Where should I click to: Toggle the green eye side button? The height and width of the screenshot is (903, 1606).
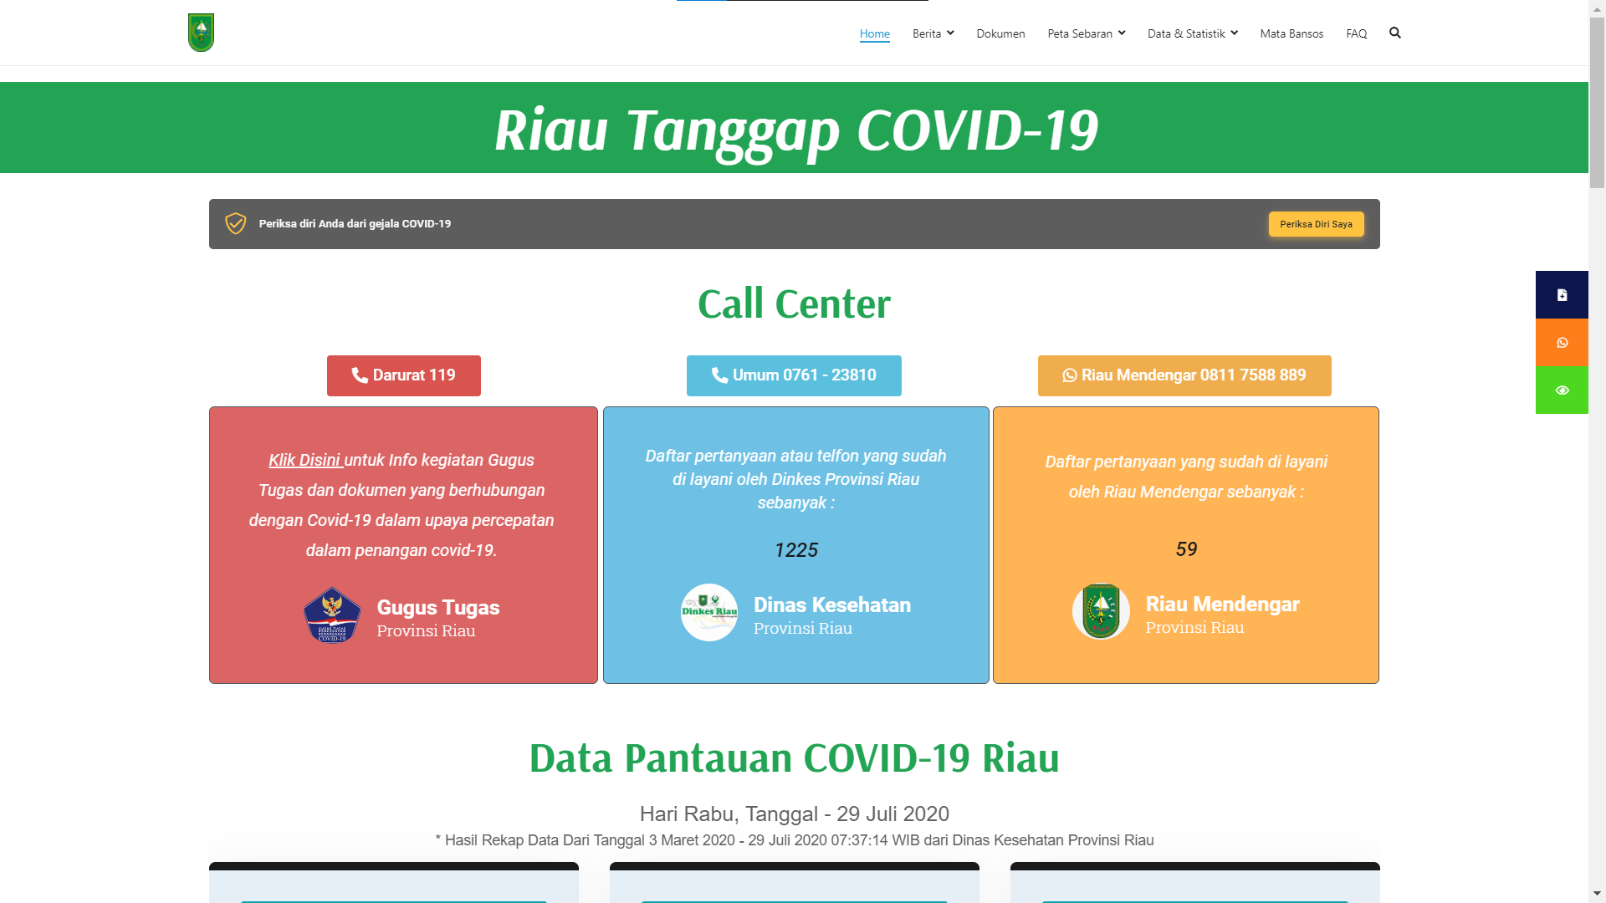[1562, 390]
